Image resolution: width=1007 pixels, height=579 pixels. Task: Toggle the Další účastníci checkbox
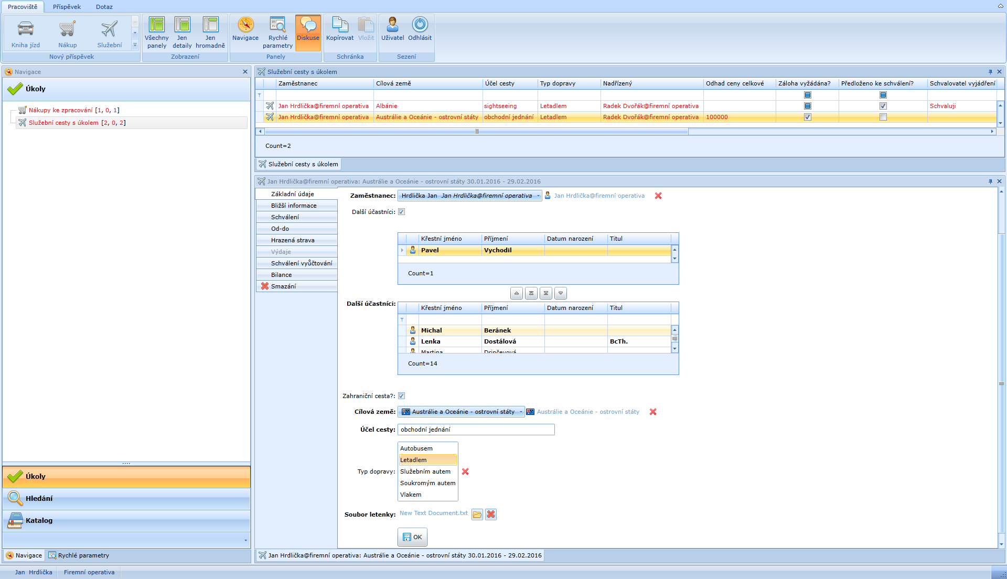(x=402, y=212)
